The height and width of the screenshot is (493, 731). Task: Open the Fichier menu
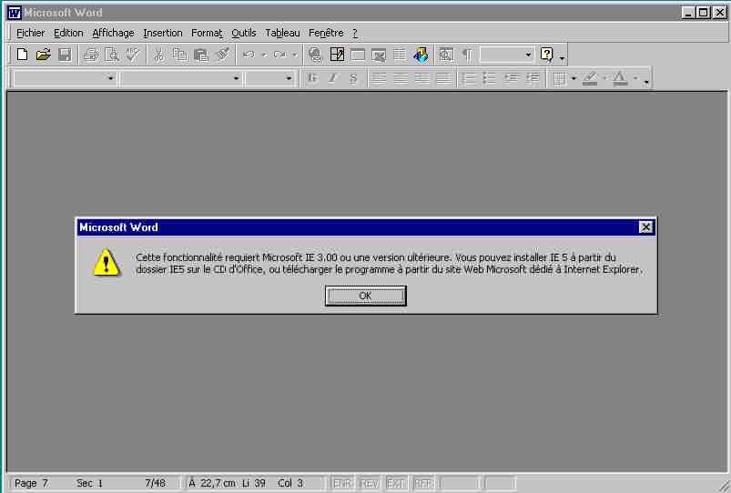pos(30,33)
